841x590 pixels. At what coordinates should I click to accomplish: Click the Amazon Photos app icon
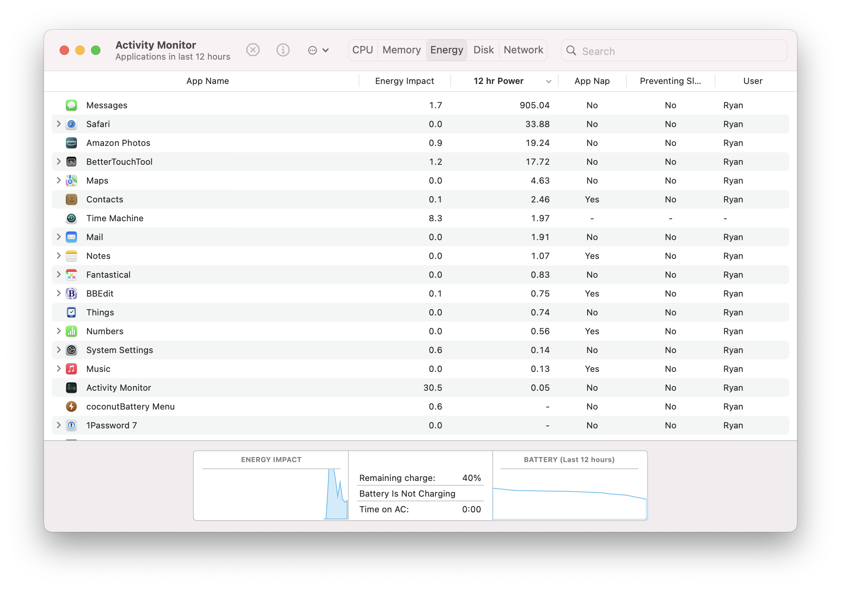pos(71,143)
